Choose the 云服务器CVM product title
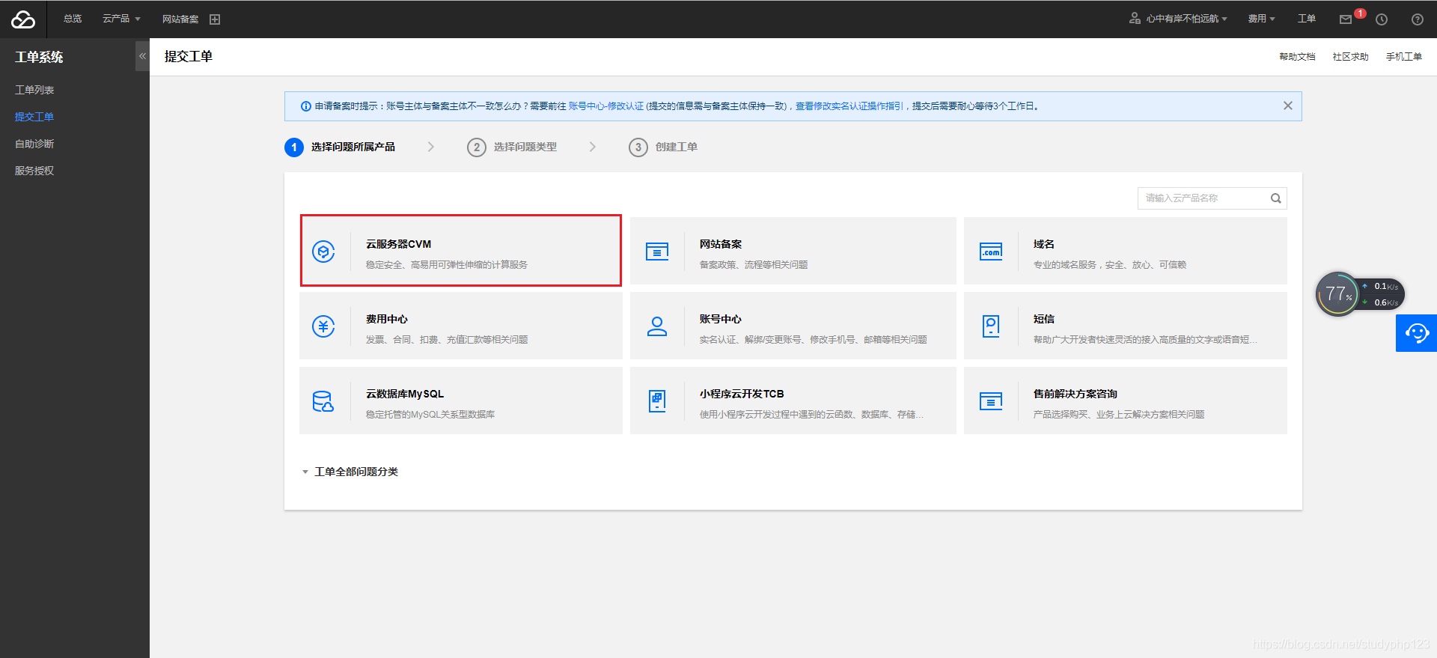 (x=398, y=244)
